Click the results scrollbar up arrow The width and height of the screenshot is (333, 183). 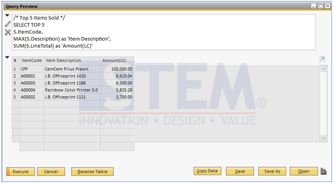(323, 69)
